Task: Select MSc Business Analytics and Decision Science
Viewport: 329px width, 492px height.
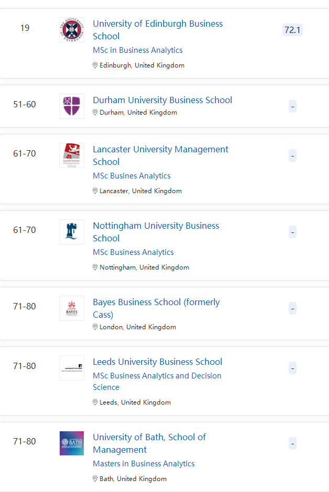Action: click(x=157, y=381)
